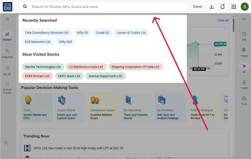Open the Custom Scans tool card
Viewport: 251px width, 159px height.
tap(70, 108)
